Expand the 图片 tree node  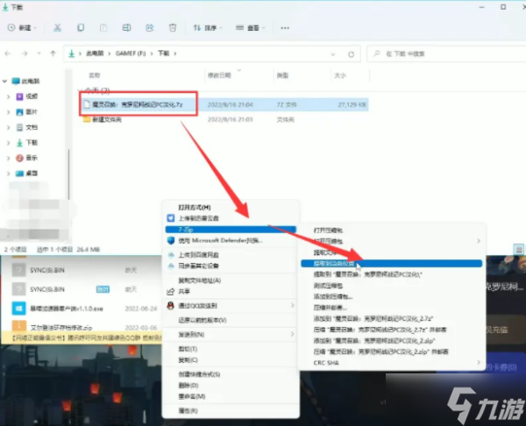9,112
